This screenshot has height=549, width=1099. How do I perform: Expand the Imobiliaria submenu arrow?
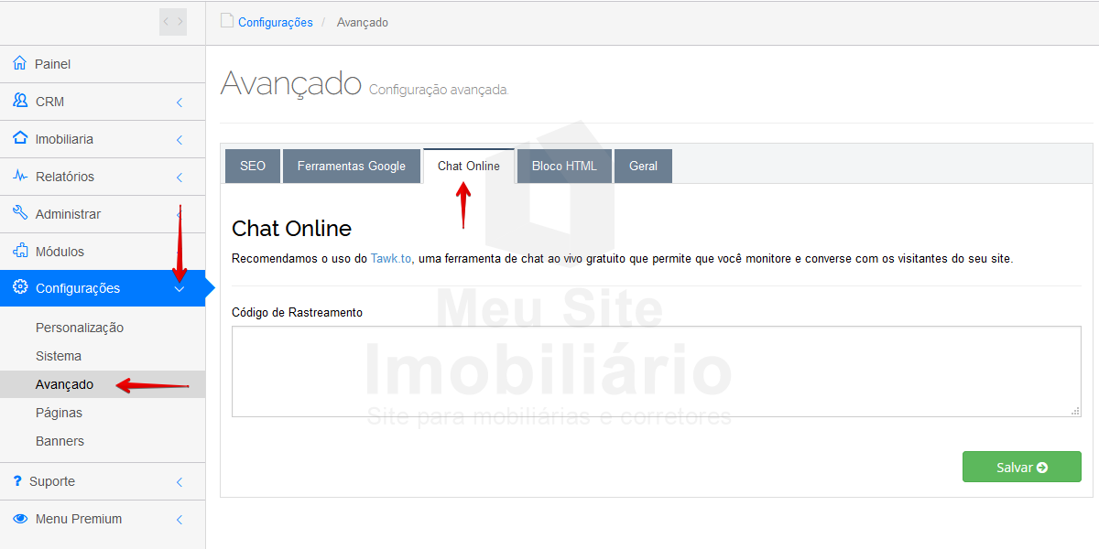180,140
